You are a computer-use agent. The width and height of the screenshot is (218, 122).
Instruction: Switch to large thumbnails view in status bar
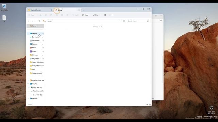pyautogui.click(x=150, y=105)
